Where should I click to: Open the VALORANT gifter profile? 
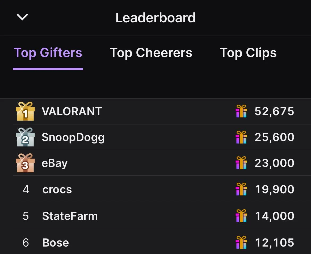tap(72, 111)
